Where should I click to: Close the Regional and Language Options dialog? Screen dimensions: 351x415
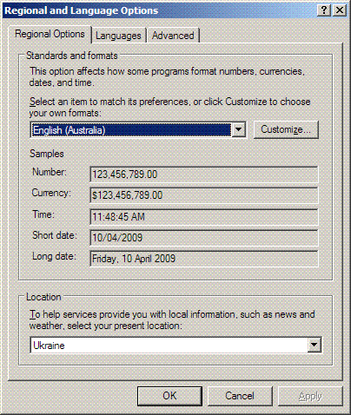(x=340, y=10)
